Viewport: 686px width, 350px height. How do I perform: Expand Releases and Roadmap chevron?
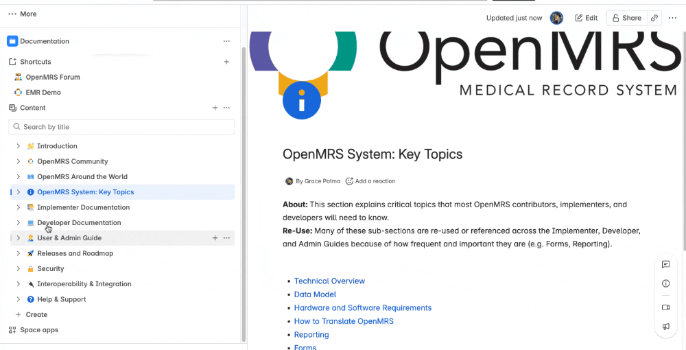point(19,253)
